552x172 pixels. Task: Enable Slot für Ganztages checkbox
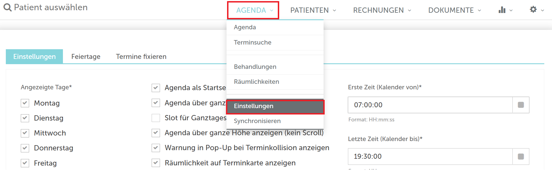click(x=156, y=118)
